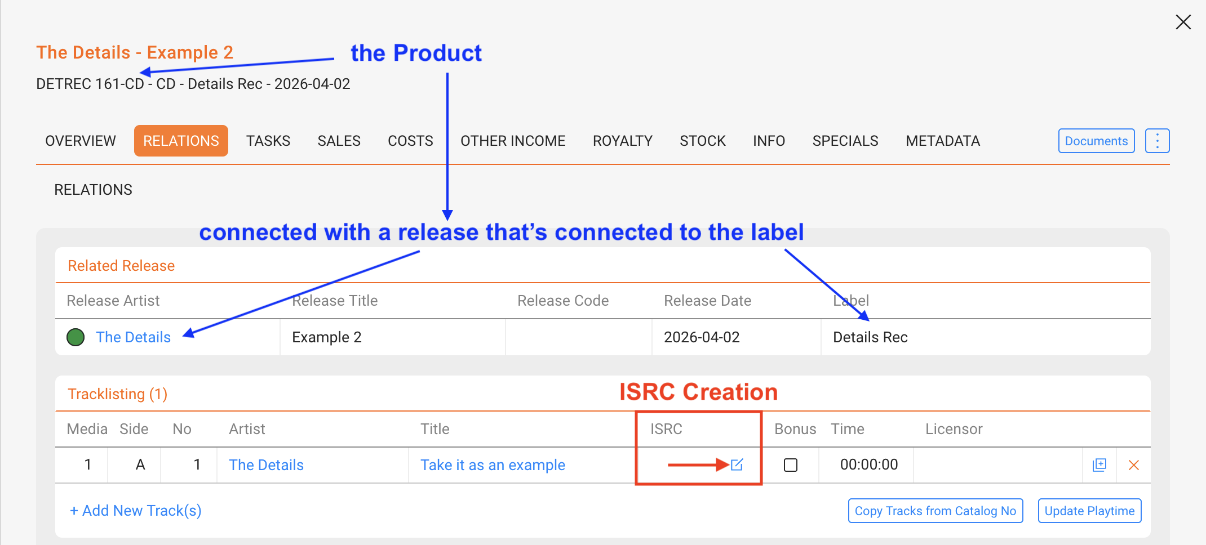Click the duplicate track icon

1099,464
